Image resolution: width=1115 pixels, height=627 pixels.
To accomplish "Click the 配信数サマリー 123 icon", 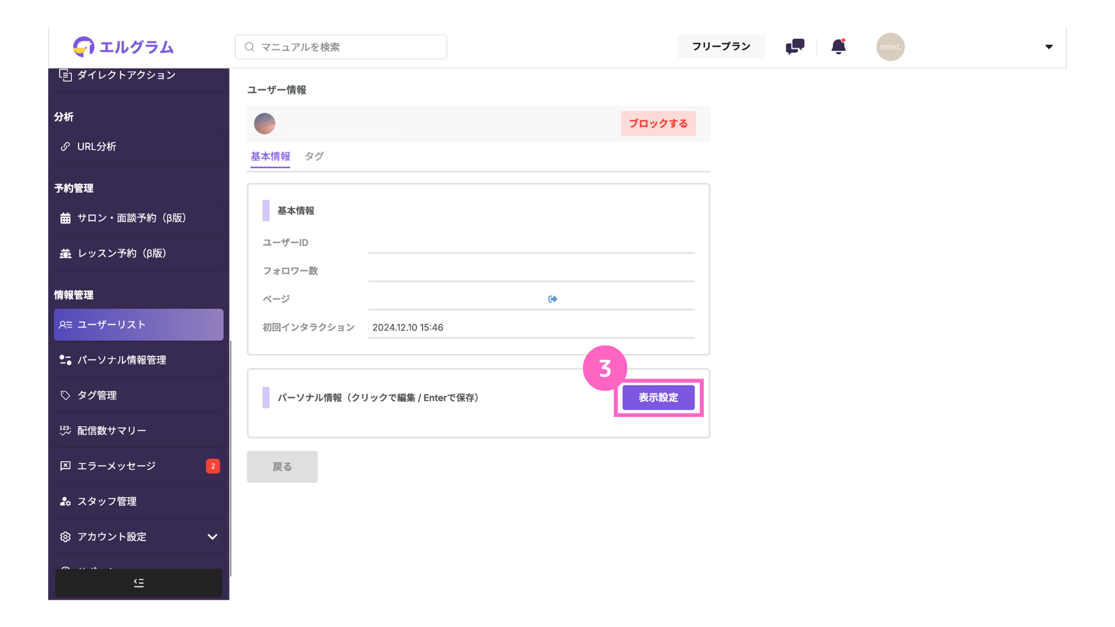I will pyautogui.click(x=66, y=431).
